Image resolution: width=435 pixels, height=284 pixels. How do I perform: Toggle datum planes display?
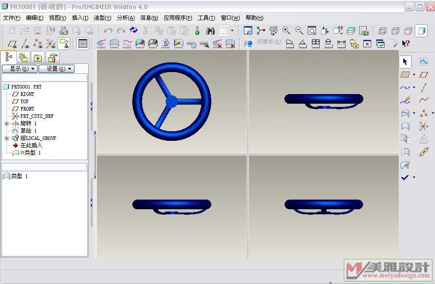tap(12, 44)
